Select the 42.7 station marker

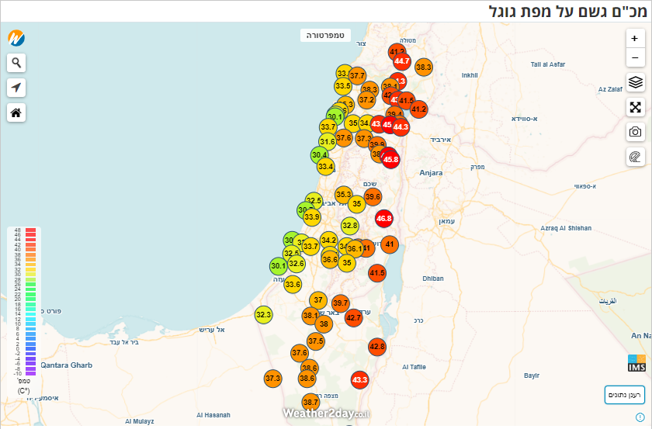[353, 318]
